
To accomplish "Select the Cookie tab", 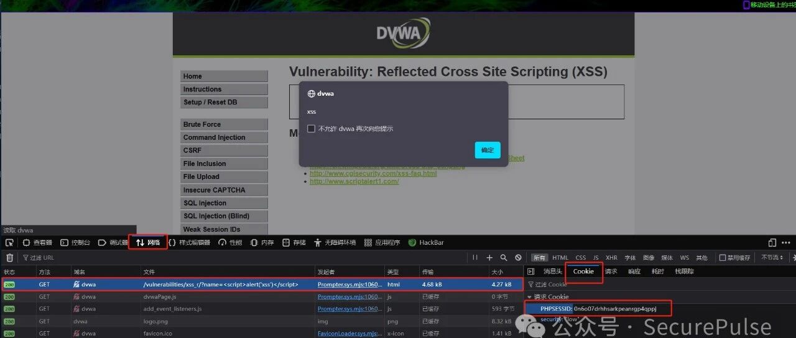I will [x=583, y=272].
